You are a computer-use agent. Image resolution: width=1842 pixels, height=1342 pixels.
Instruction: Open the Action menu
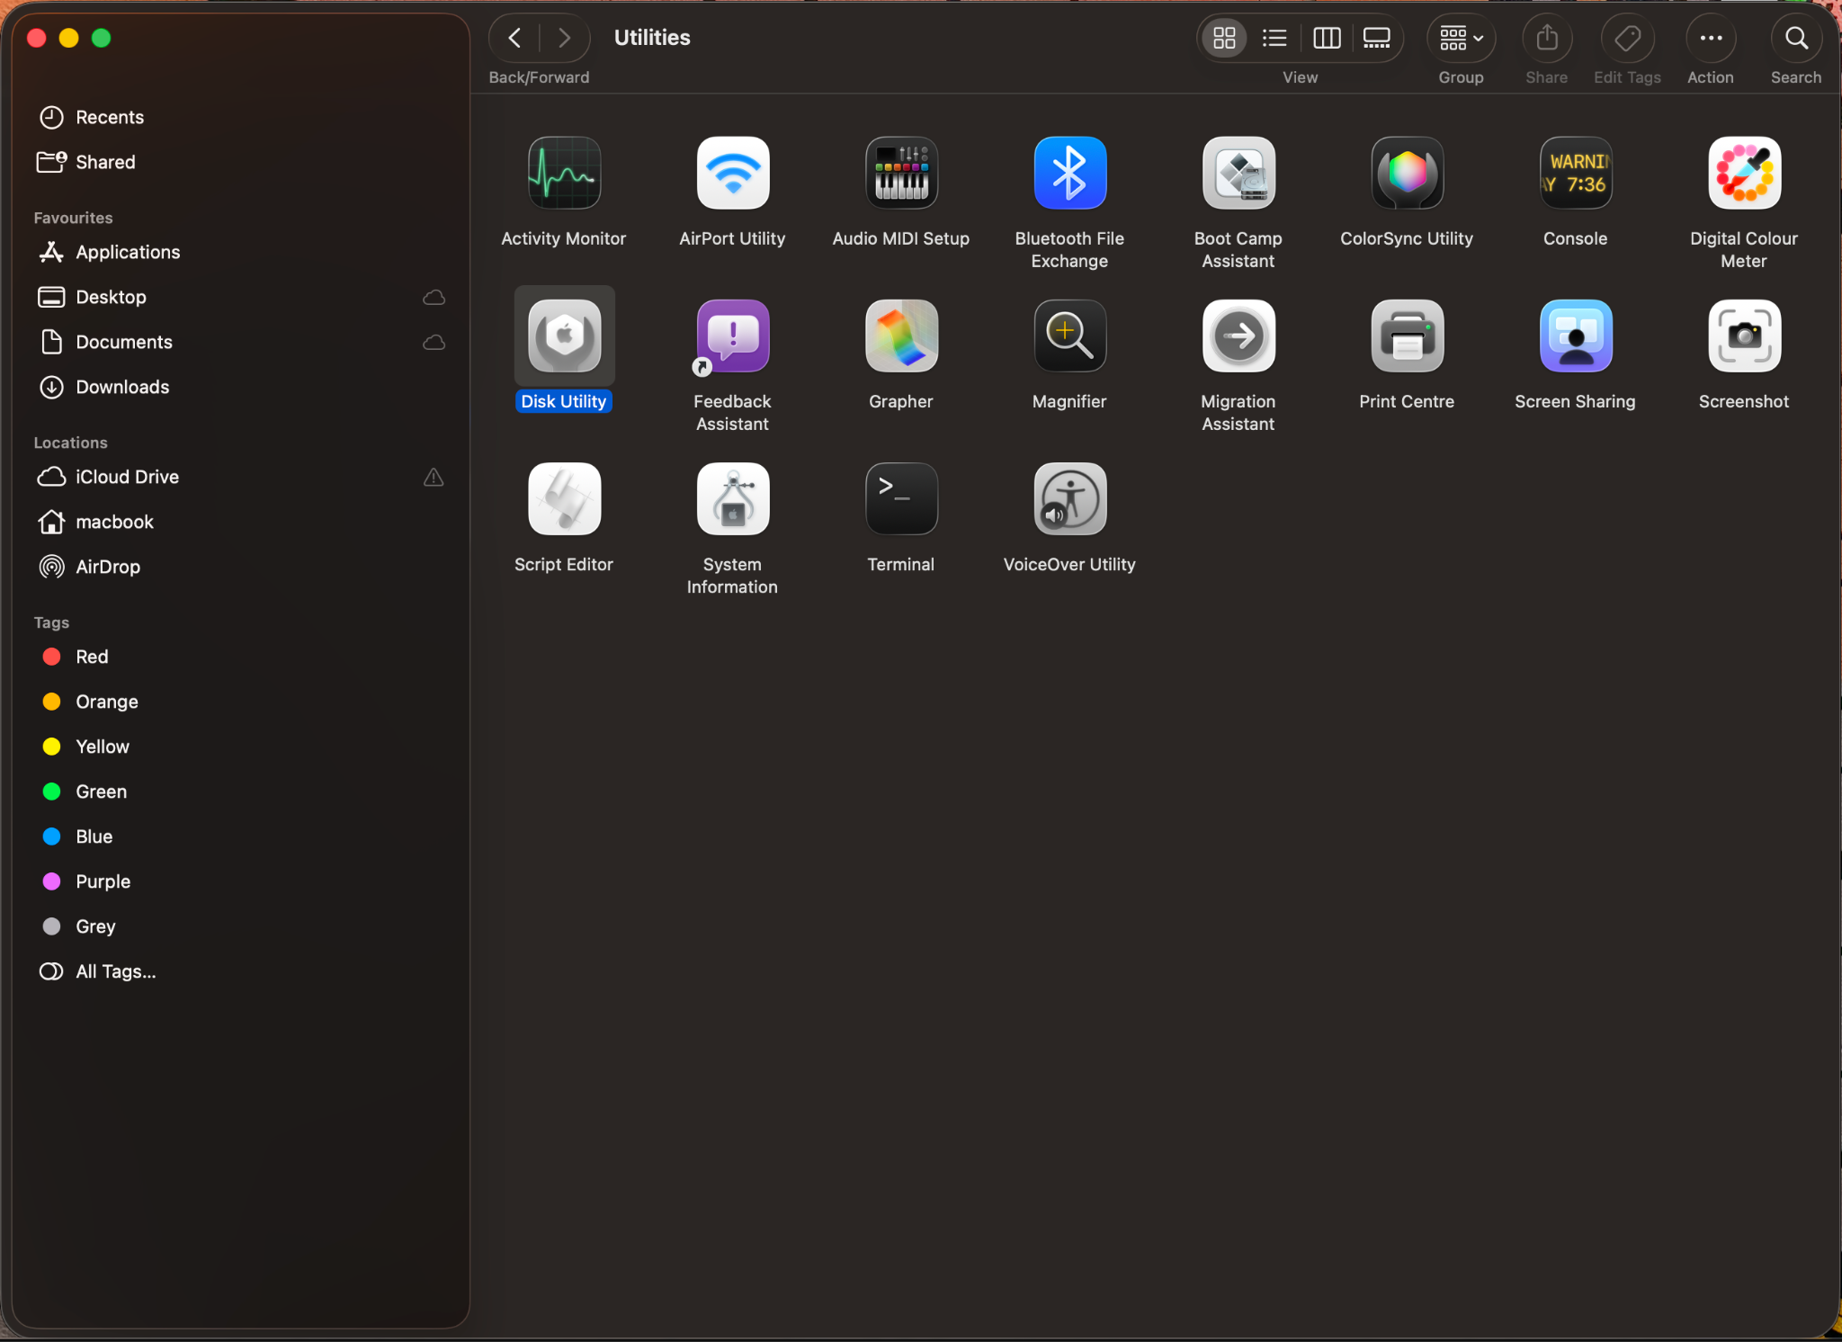point(1708,38)
